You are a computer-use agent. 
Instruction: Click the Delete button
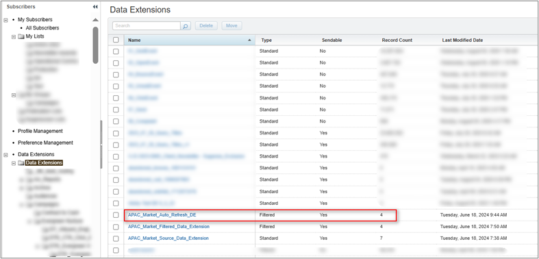206,25
